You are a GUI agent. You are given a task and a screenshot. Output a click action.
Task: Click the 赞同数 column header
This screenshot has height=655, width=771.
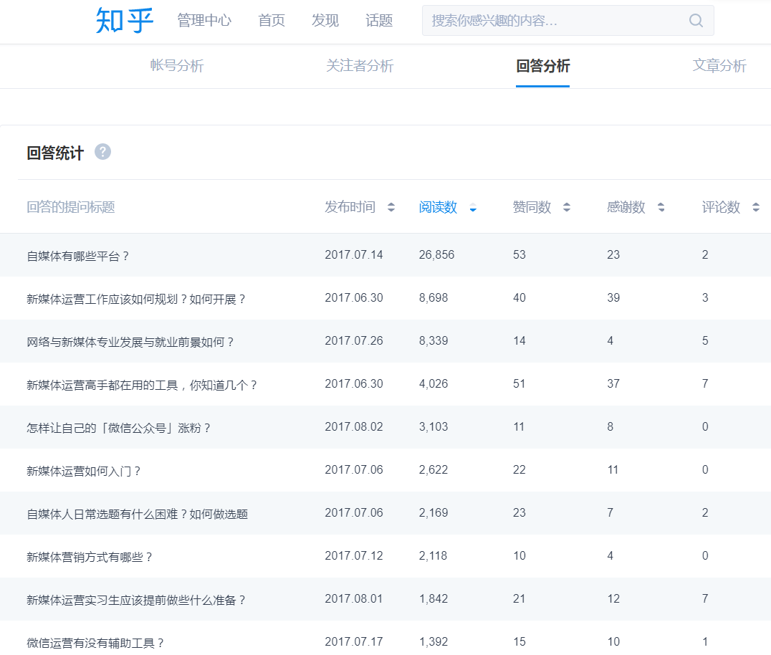[x=532, y=207]
